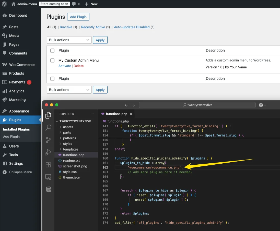Open the Installed Plugins submenu item
The image size is (280, 231).
coord(16,129)
